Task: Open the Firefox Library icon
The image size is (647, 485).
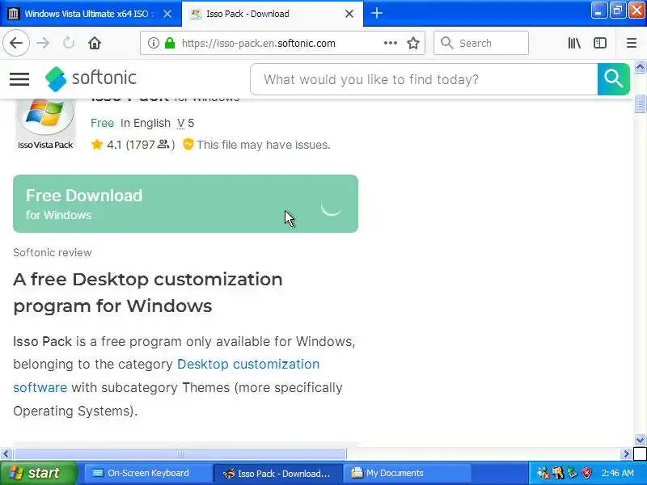Action: tap(574, 43)
